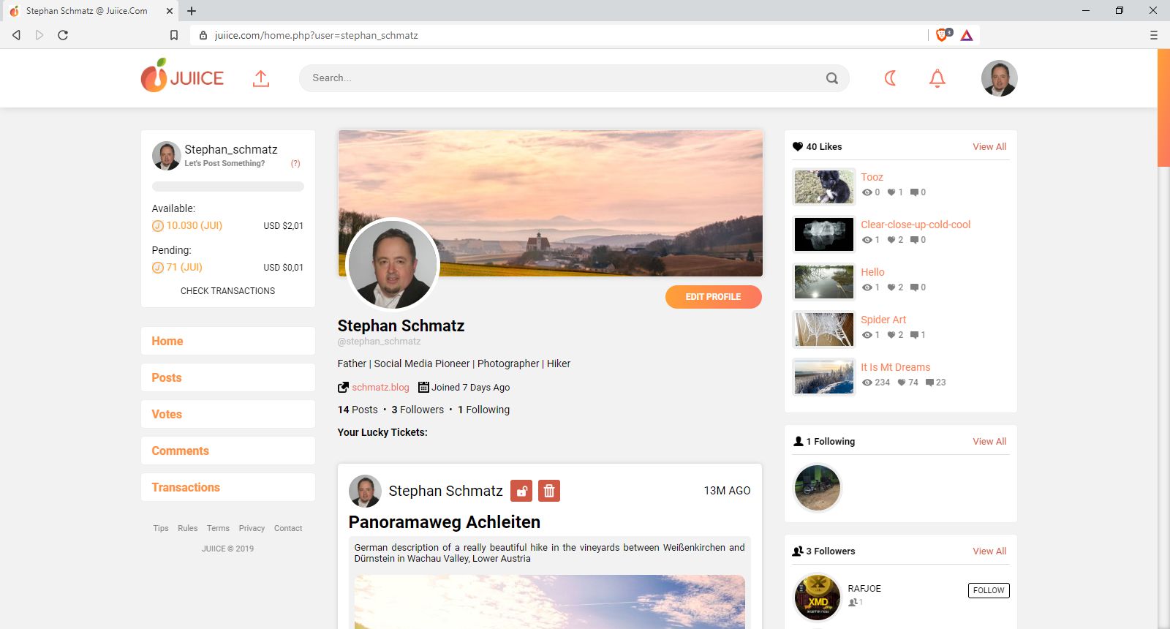Reload the page with refresh icon

tap(63, 35)
